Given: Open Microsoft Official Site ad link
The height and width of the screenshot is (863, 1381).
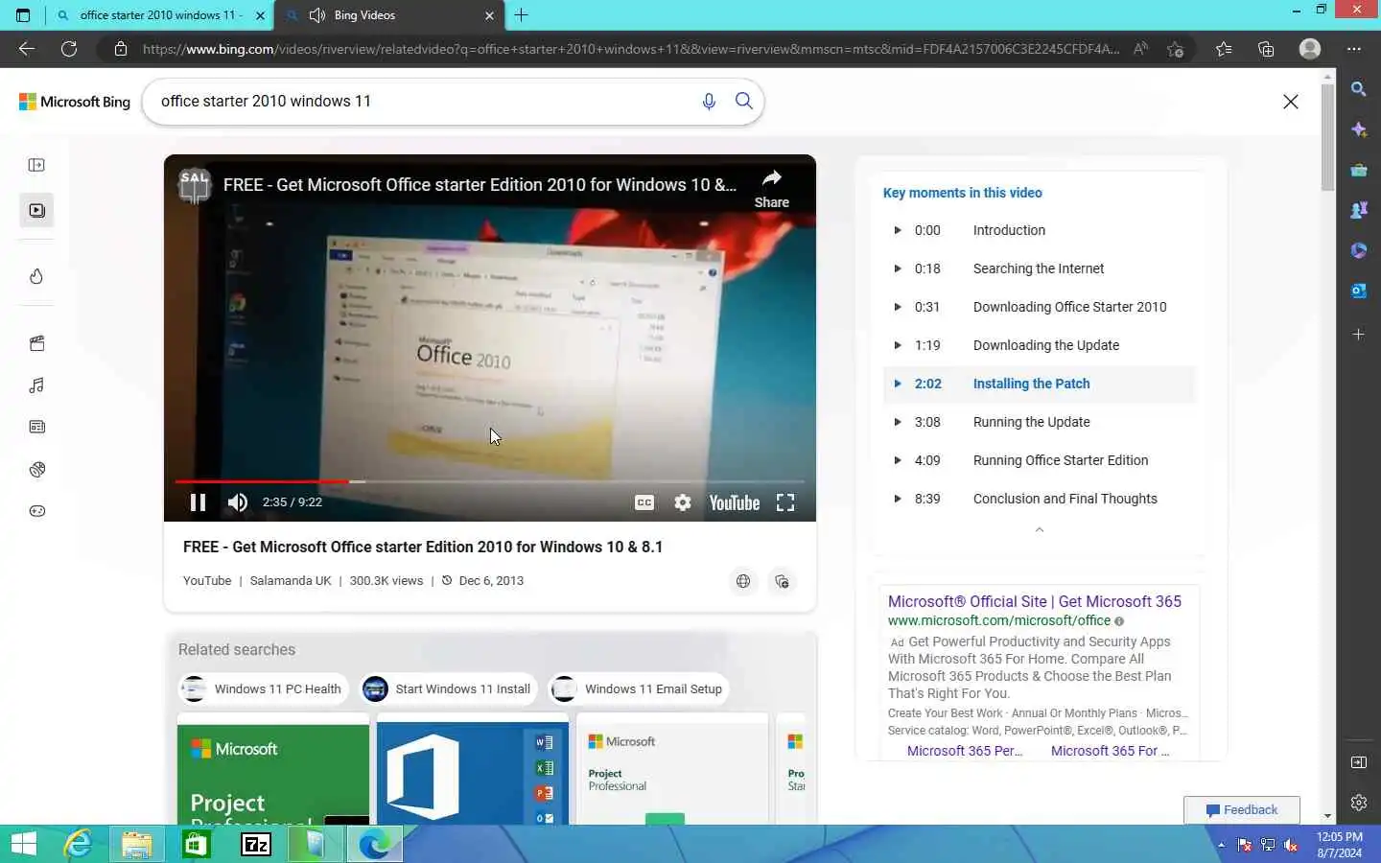Looking at the screenshot, I should pyautogui.click(x=1034, y=601).
